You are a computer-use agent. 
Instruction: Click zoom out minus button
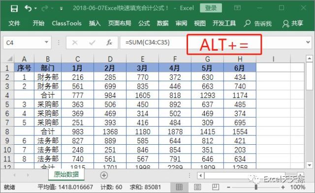tap(228, 187)
